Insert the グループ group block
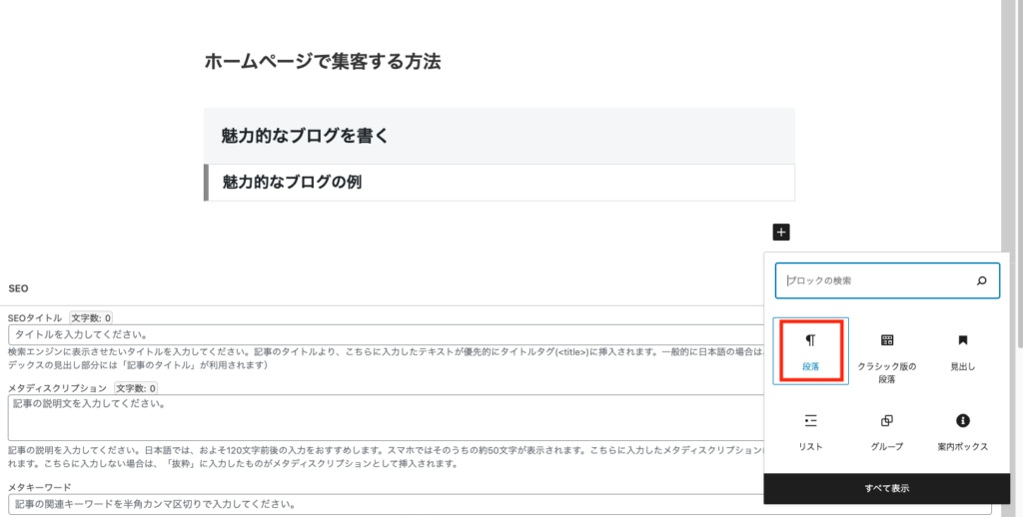The image size is (1023, 517). click(887, 431)
